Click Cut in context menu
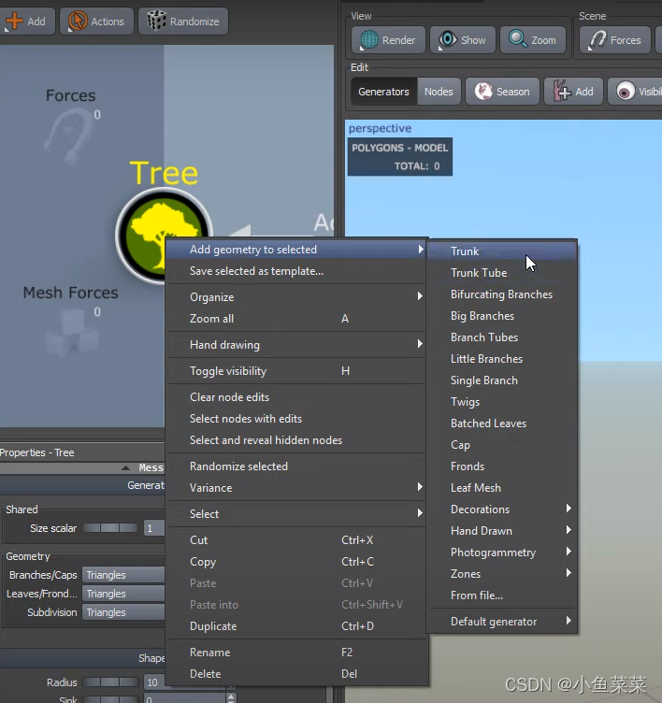 click(x=296, y=539)
